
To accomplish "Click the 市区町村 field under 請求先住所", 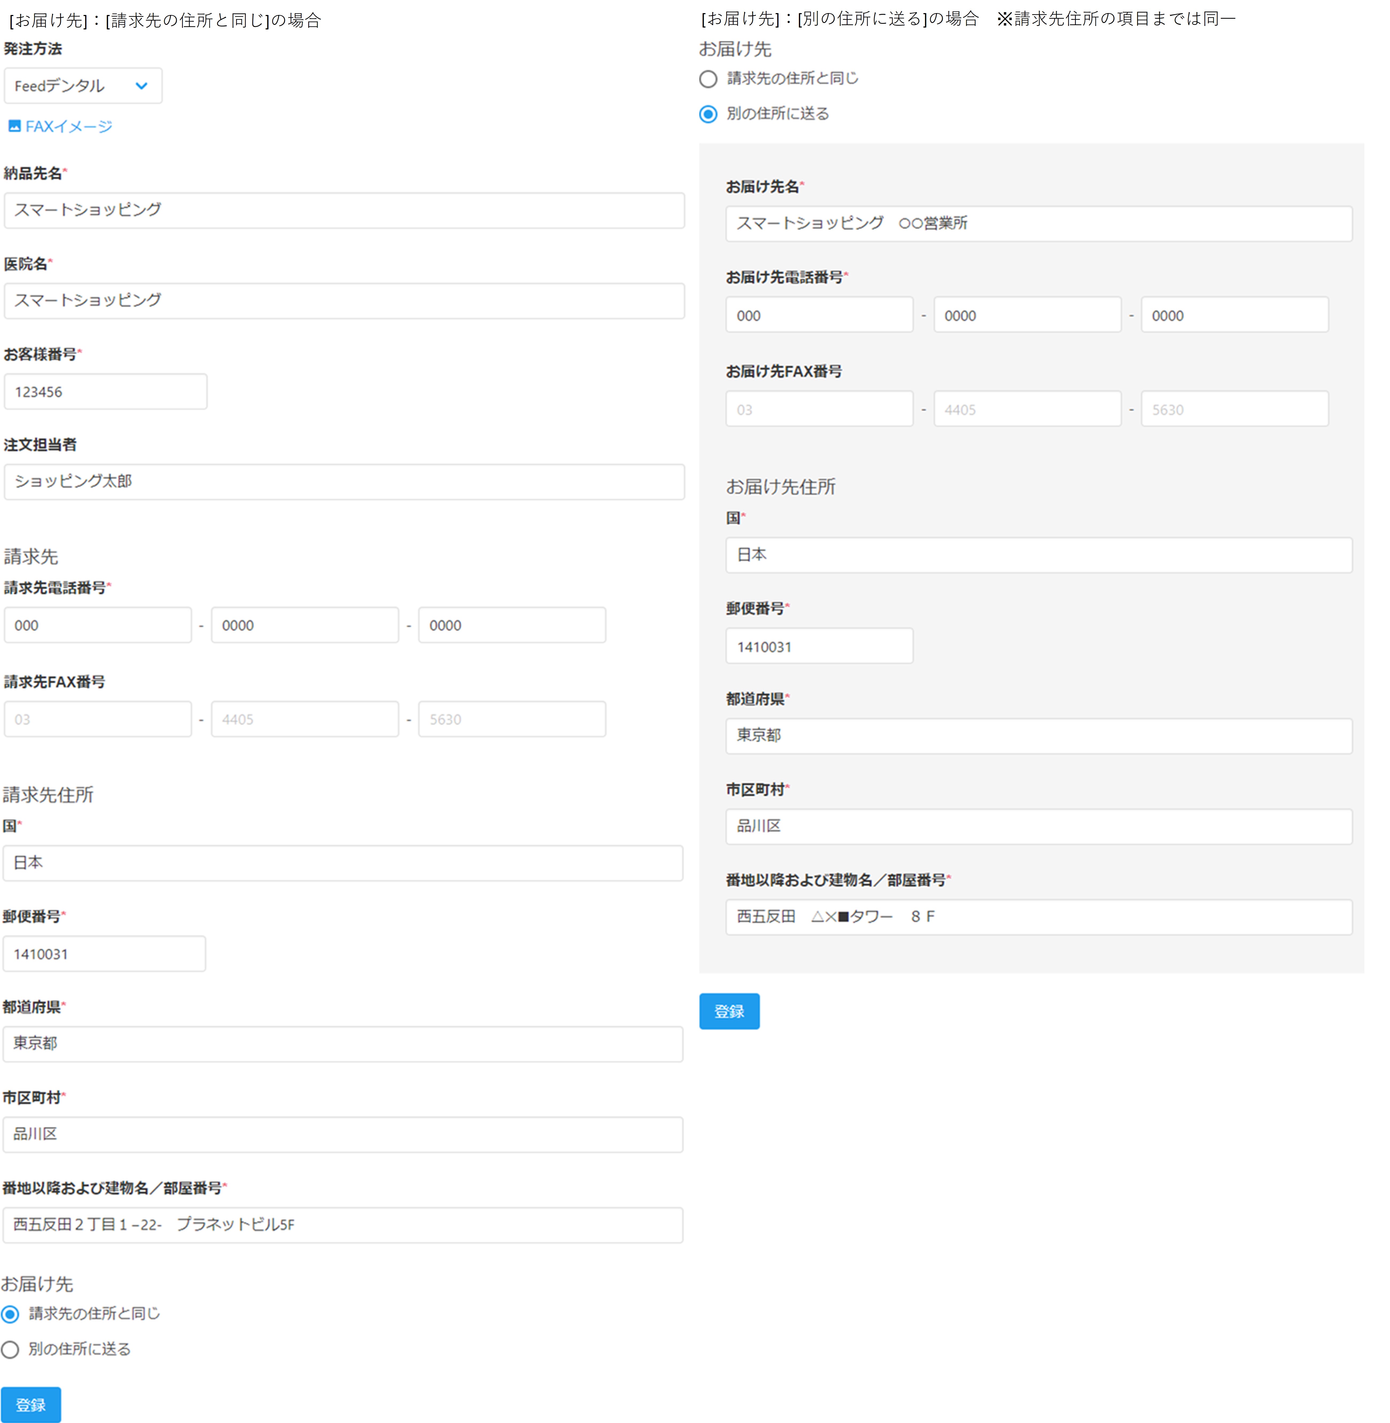I will pos(342,1134).
